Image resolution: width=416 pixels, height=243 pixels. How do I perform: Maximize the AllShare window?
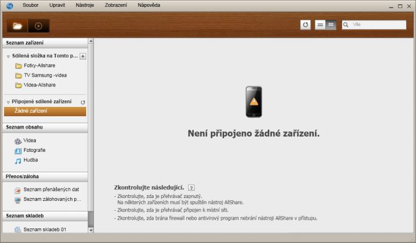pos(400,6)
